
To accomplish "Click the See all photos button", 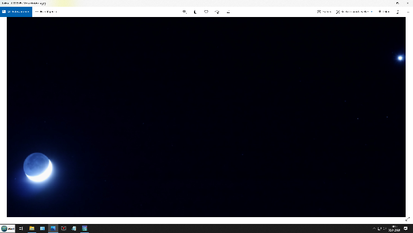I will click(x=16, y=11).
